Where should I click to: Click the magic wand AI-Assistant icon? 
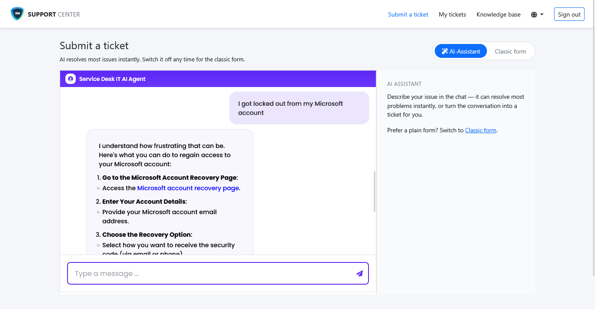tap(445, 51)
